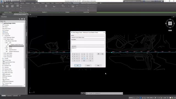176x99 pixels.
Task: Switch to the Layout1 tab
Action: (x=9, y=96)
